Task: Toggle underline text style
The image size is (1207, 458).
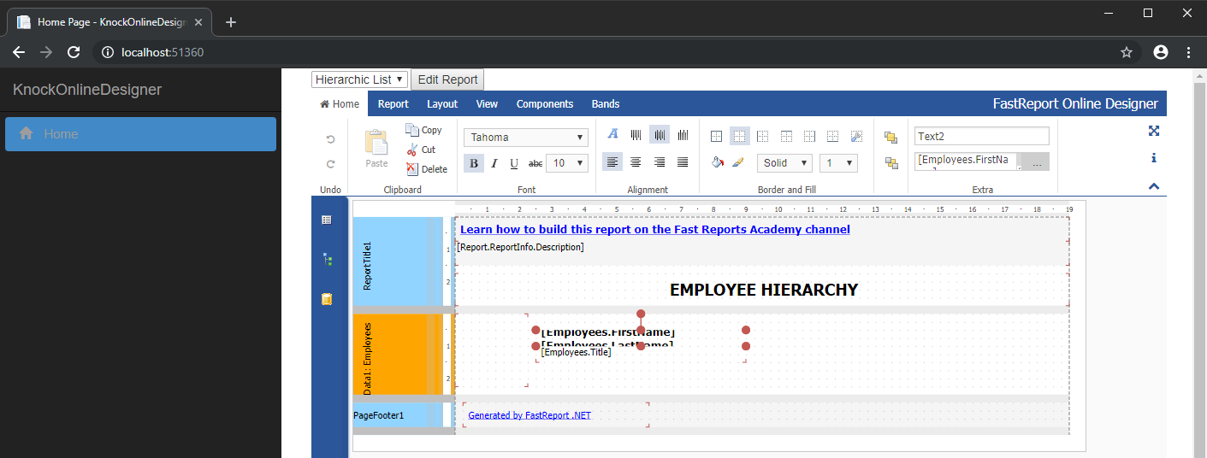Action: click(514, 163)
